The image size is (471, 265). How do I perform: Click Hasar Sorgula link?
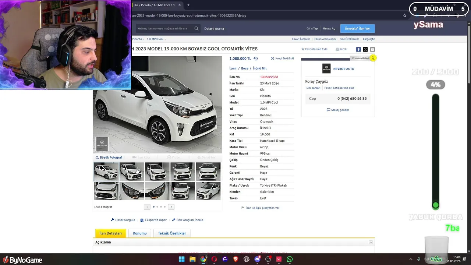tap(123, 220)
